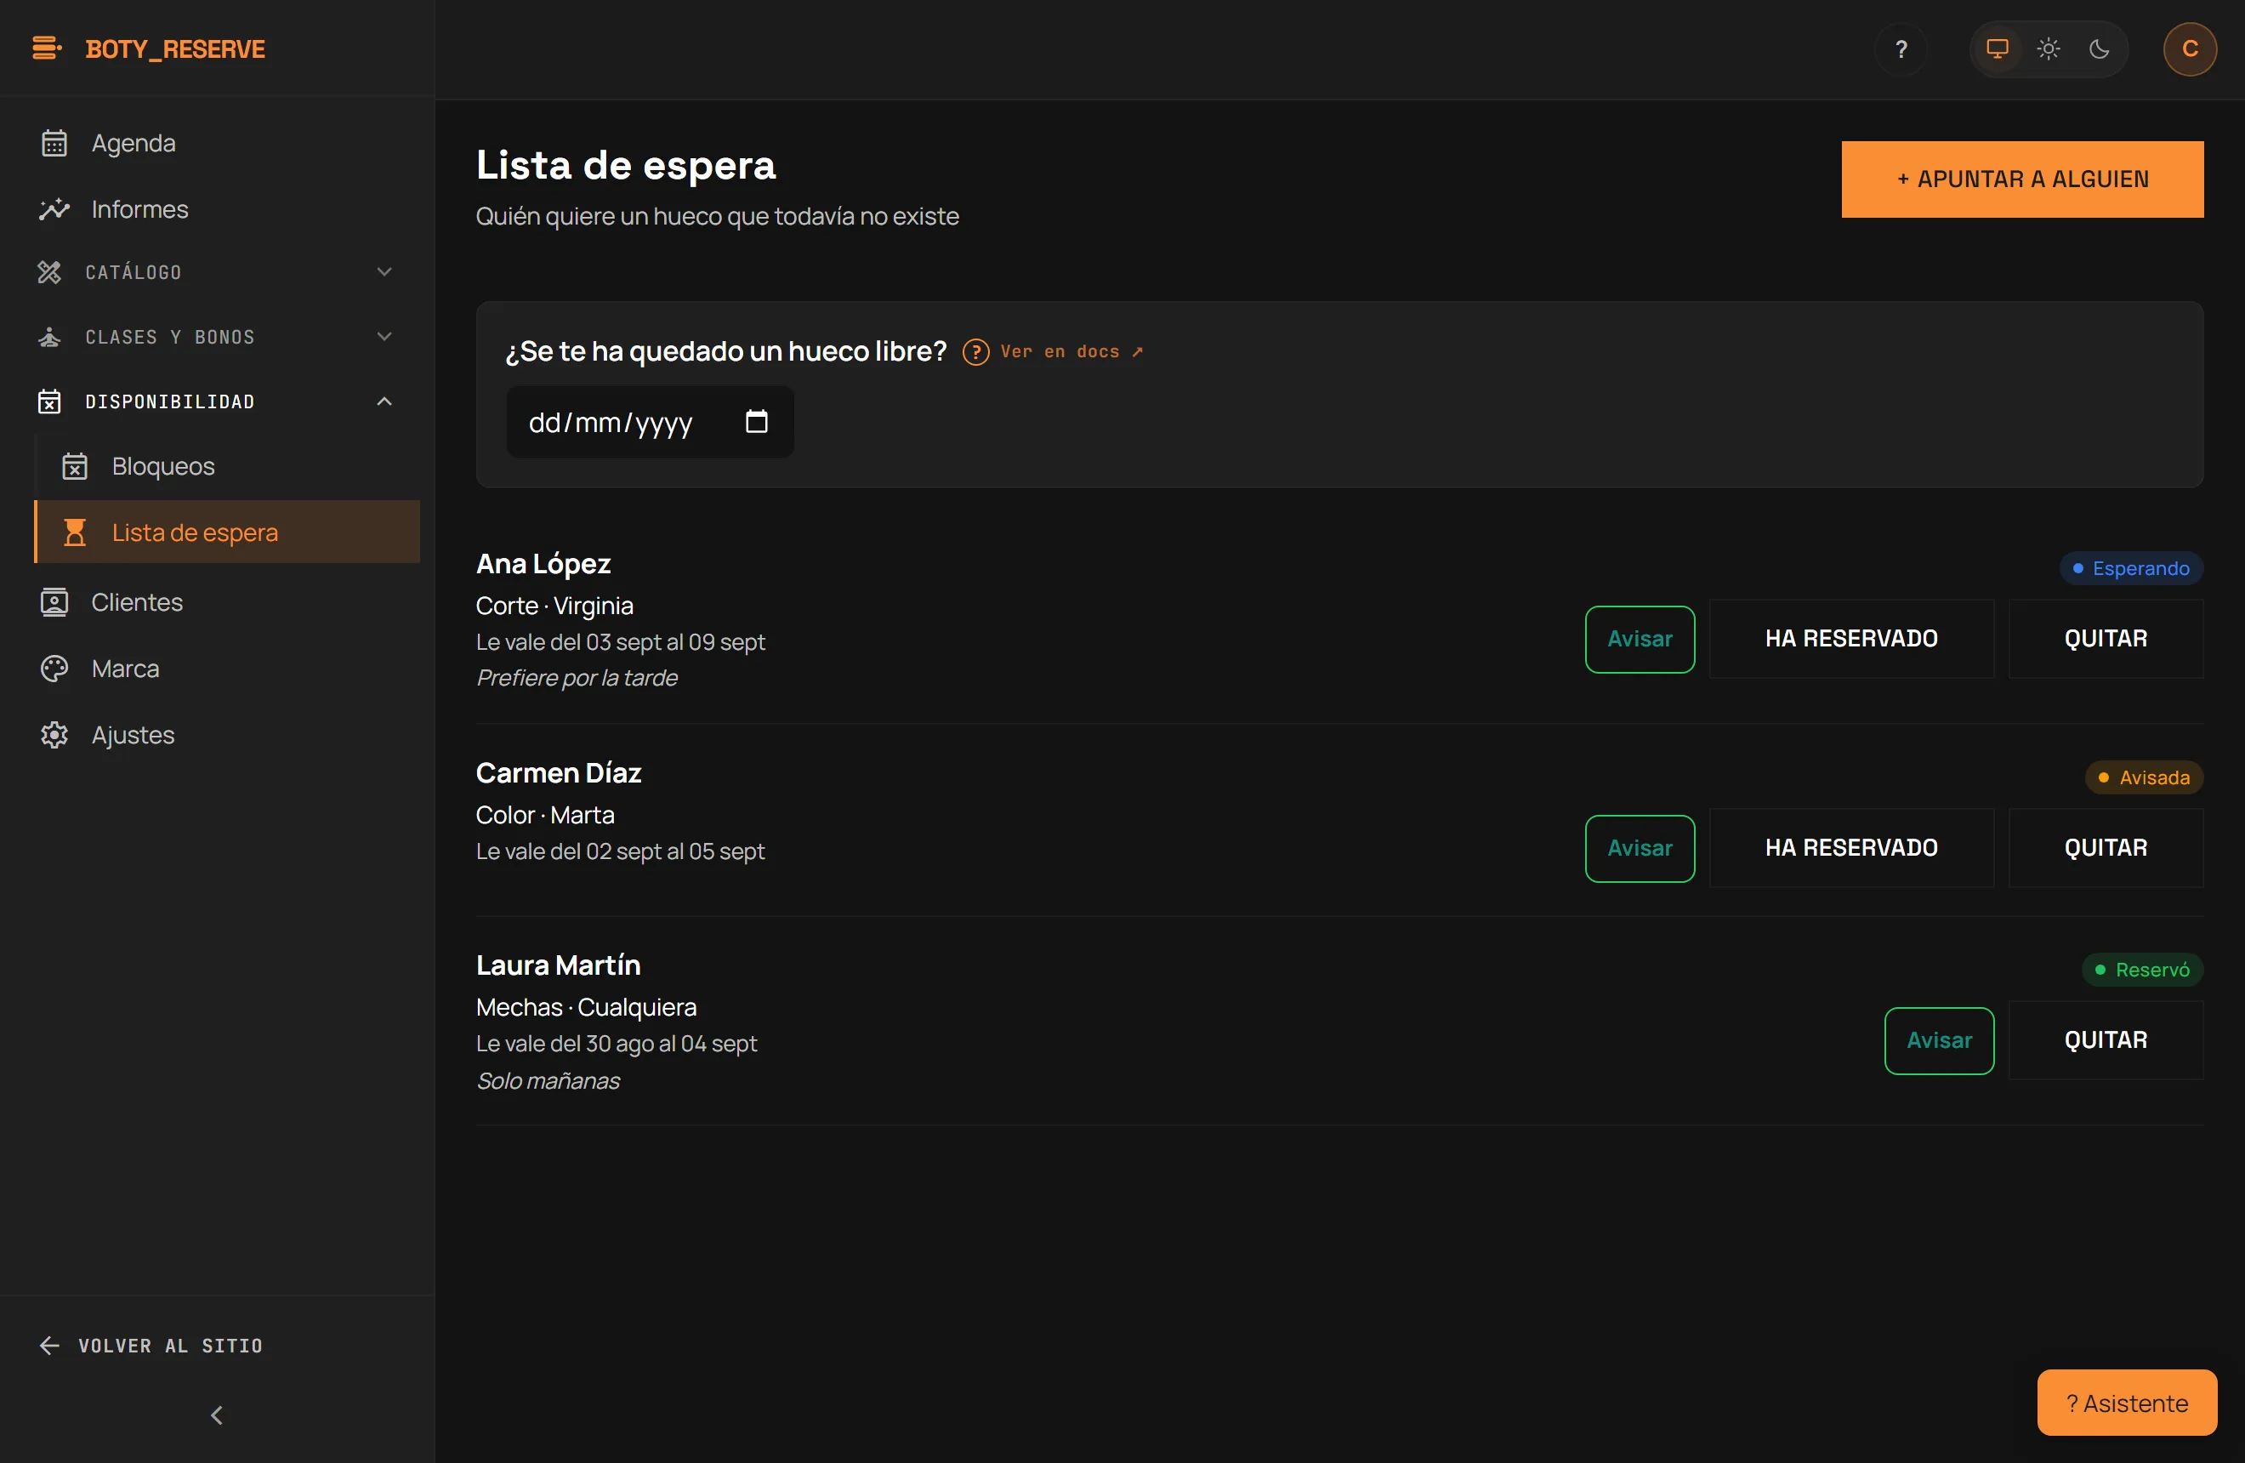Expand the Clases y Bonos chevron
Viewport: 2245px width, 1463px height.
pos(384,337)
